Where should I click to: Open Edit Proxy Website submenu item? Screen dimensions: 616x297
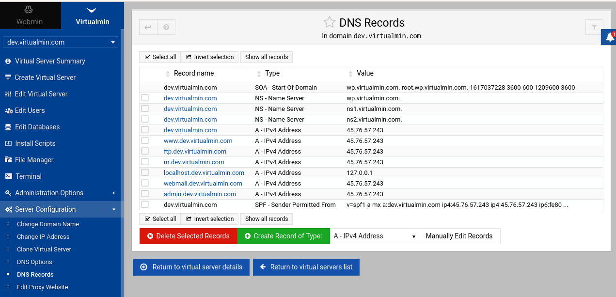coord(43,287)
